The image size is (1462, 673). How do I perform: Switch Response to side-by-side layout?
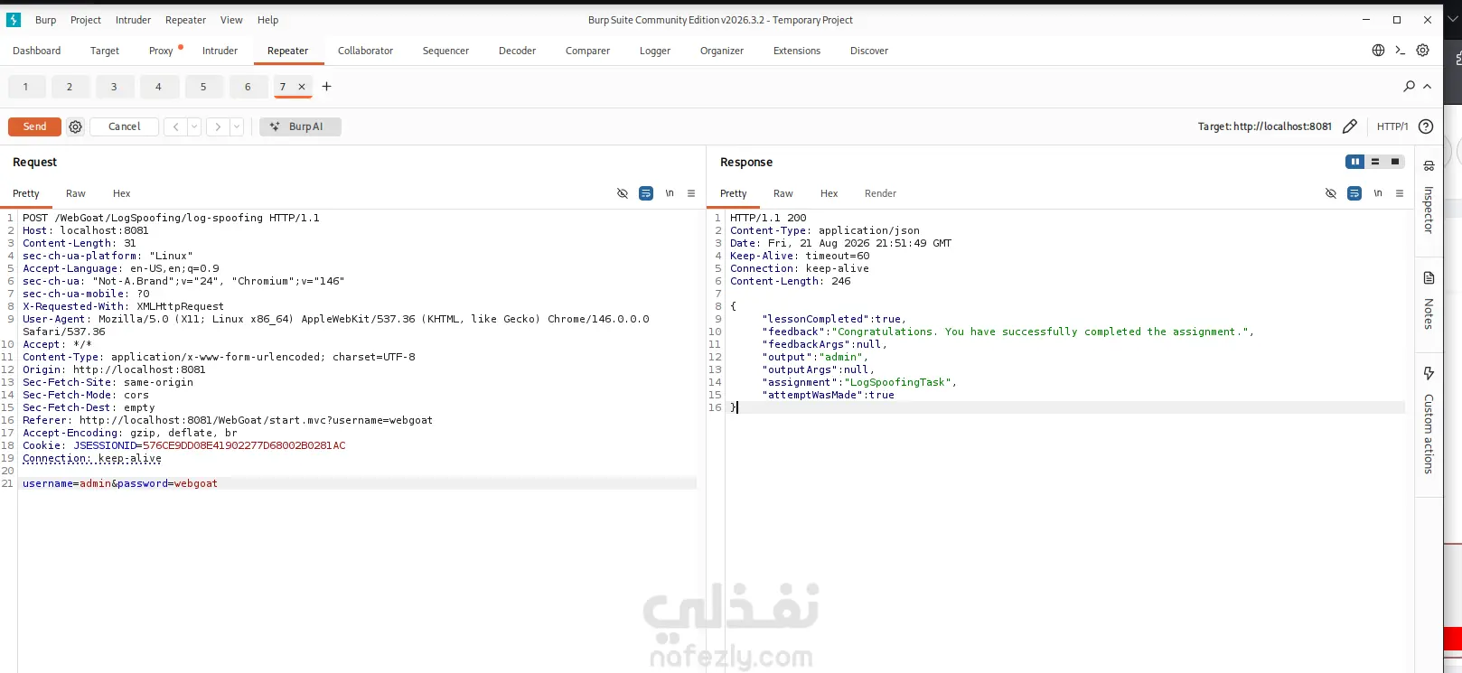(x=1354, y=162)
